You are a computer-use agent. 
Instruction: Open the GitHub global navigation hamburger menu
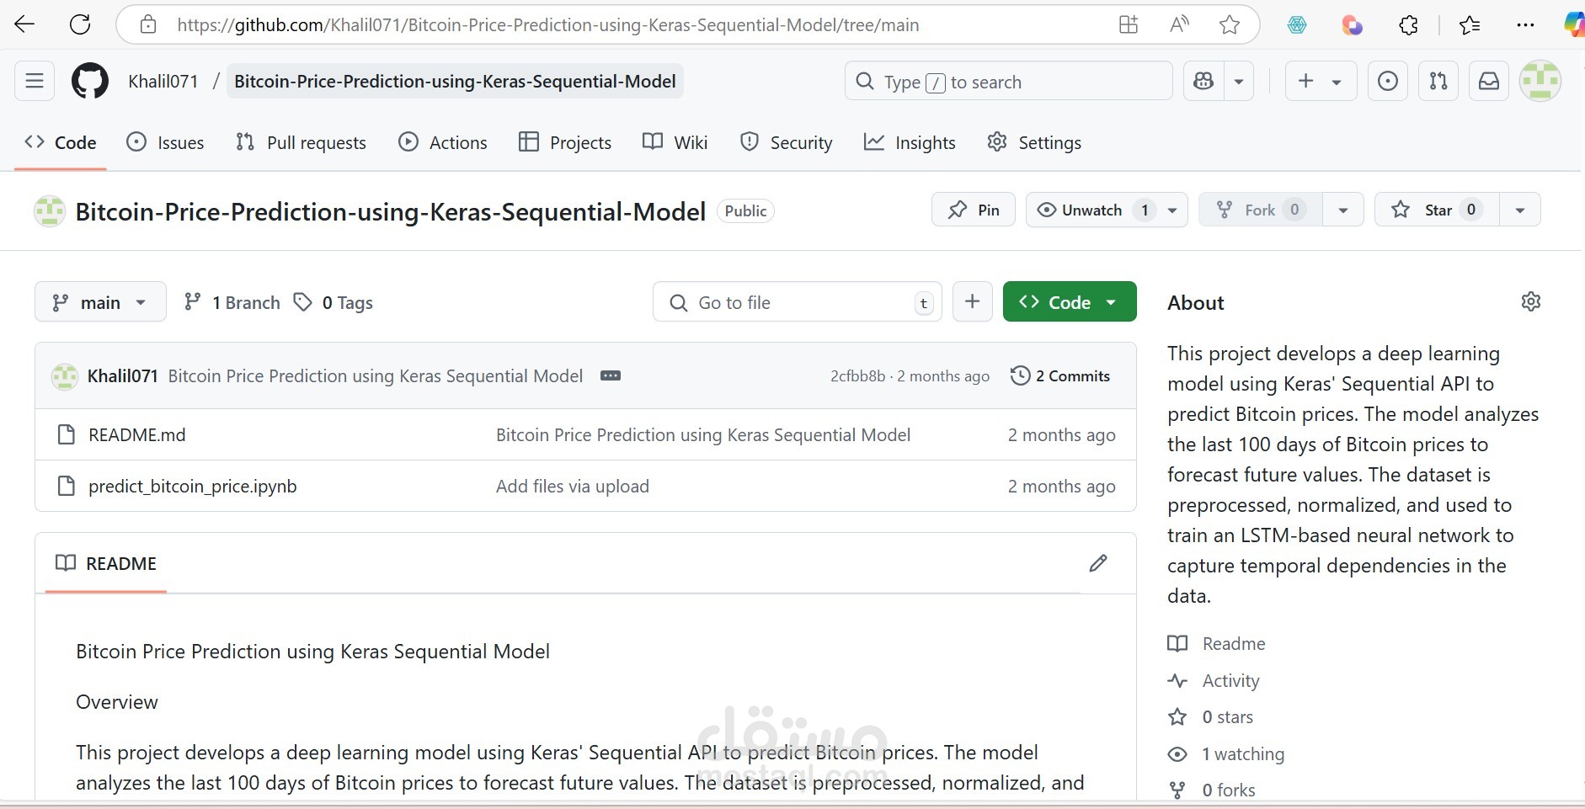tap(35, 82)
